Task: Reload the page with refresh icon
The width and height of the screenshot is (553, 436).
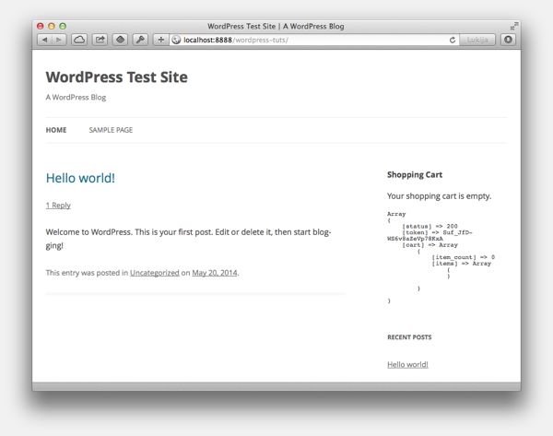Action: pyautogui.click(x=453, y=40)
